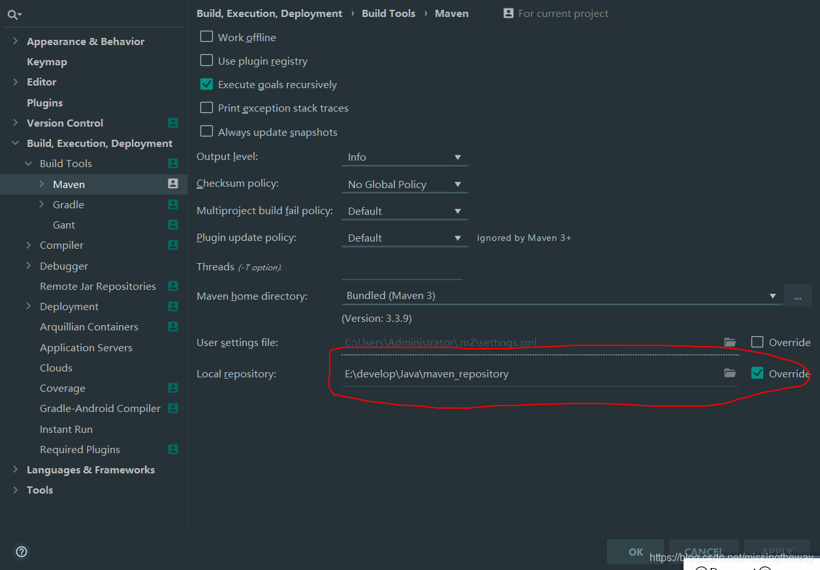Browse folder icon for Local repository
The image size is (820, 570).
pyautogui.click(x=730, y=373)
